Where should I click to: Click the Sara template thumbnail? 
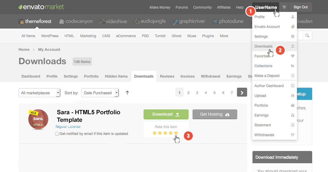pyautogui.click(x=38, y=119)
